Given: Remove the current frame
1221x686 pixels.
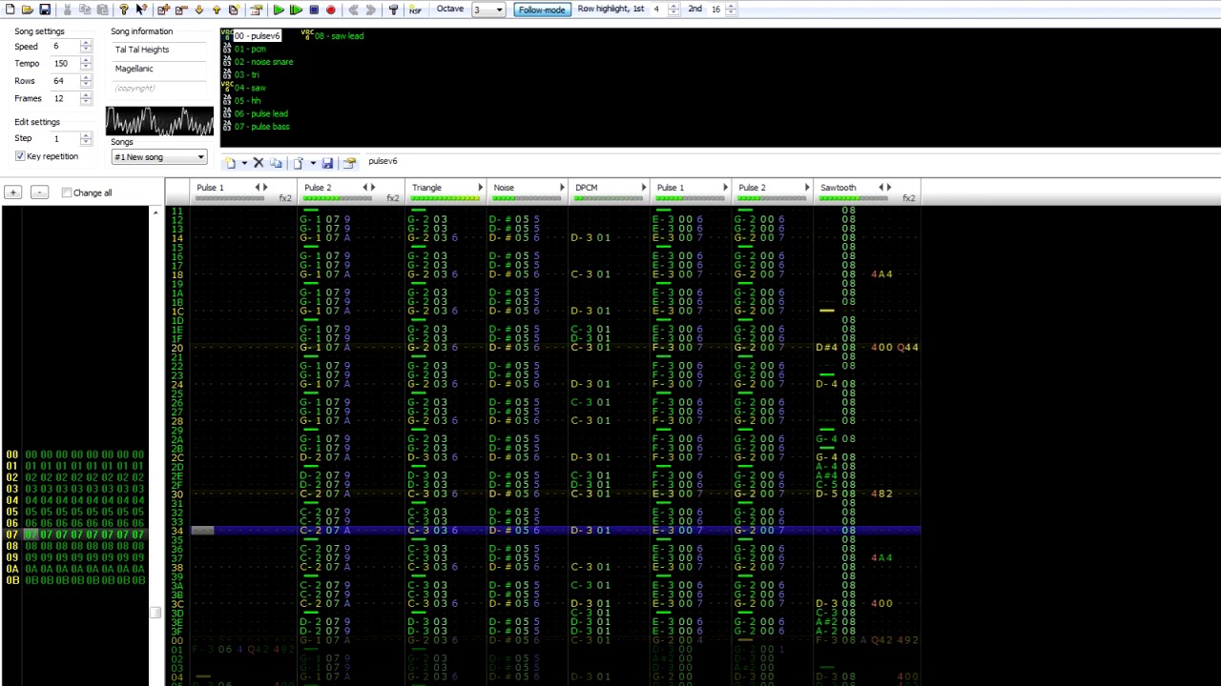Looking at the screenshot, I should (180, 10).
